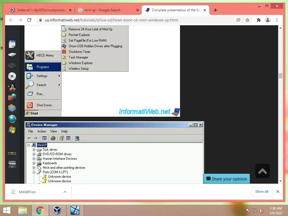The height and width of the screenshot is (216, 288).
Task: Click Show all downloads button
Action: point(262,192)
